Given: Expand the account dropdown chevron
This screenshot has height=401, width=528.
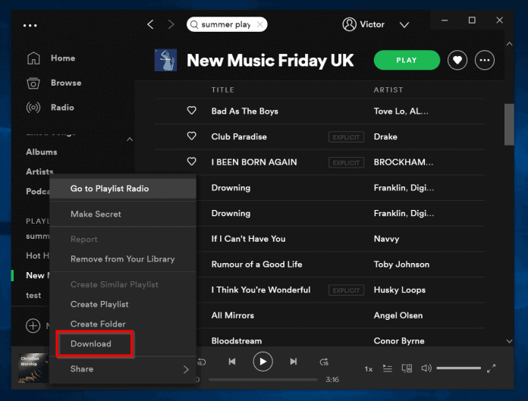Looking at the screenshot, I should coord(404,24).
